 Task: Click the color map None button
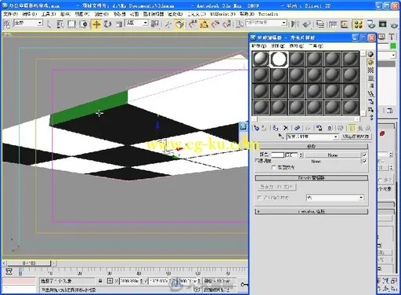[x=333, y=155]
